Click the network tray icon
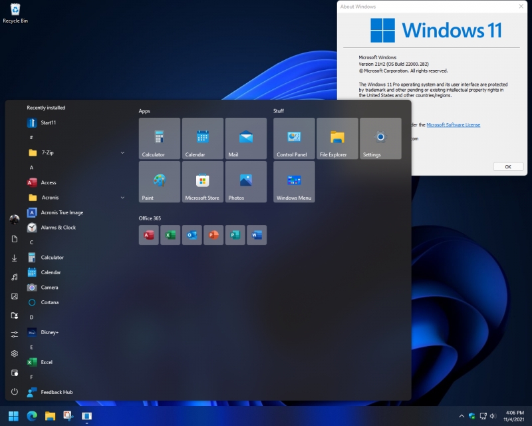Image resolution: width=532 pixels, height=426 pixels. click(x=483, y=416)
